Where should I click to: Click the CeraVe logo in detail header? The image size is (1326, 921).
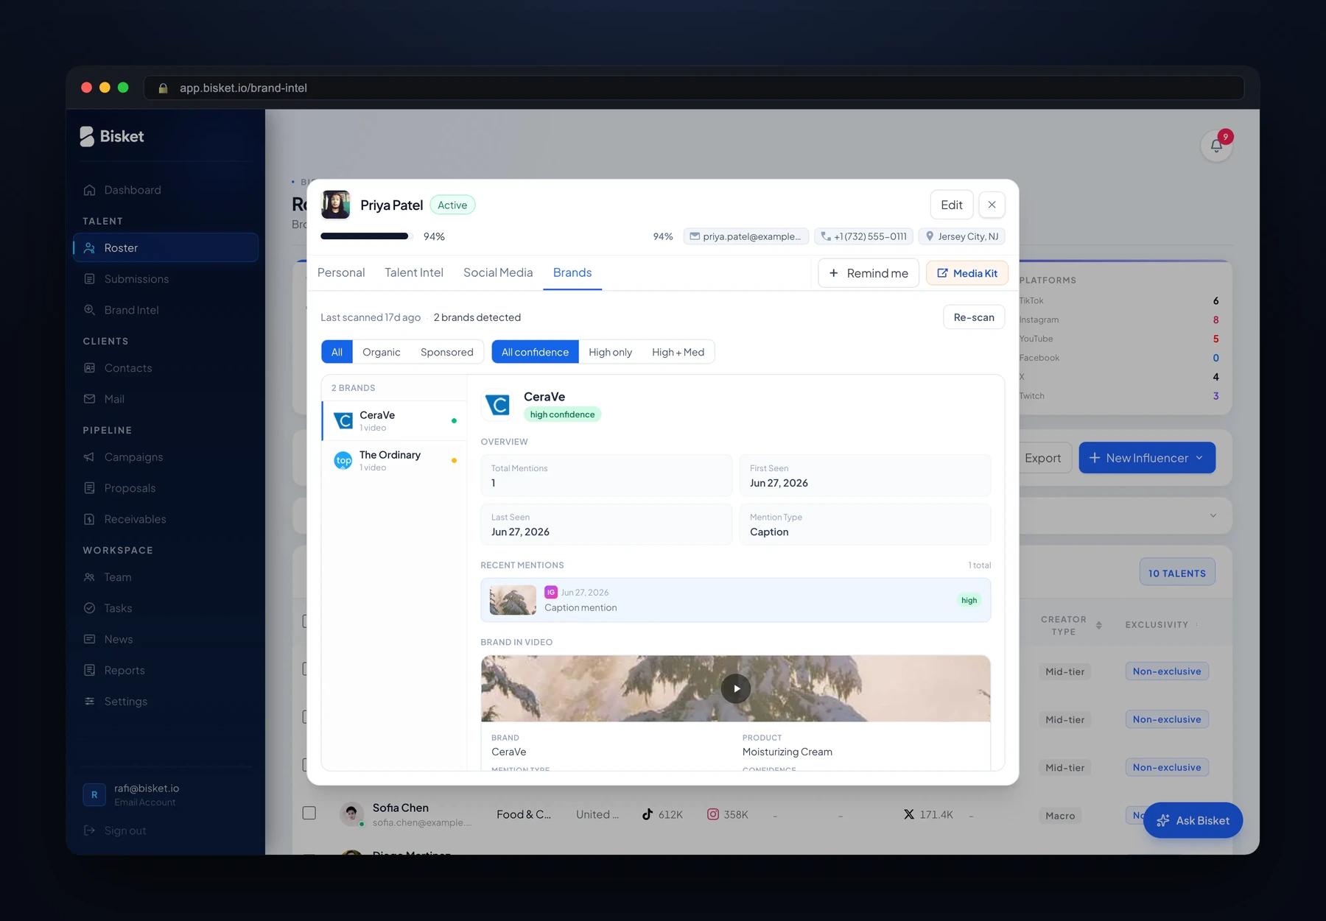pos(498,405)
